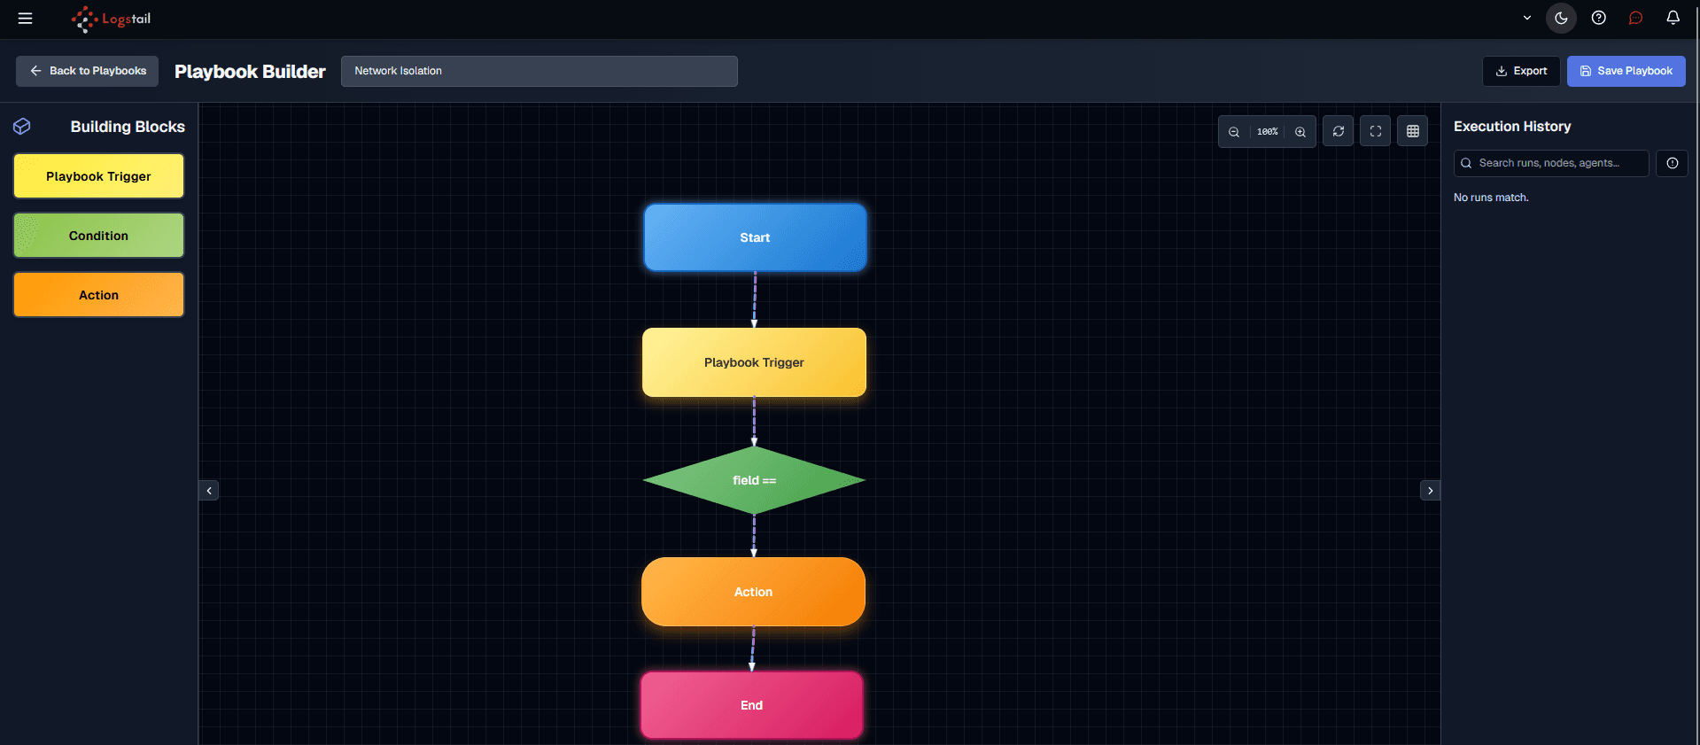Select the Condition building block

coord(98,236)
